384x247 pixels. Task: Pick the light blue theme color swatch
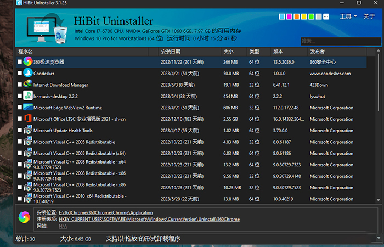coord(282,16)
